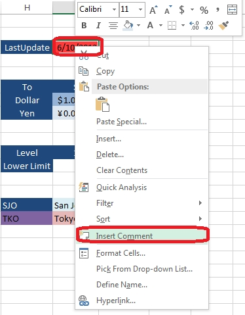Click Decrease Font Size icon
Image resolution: width=245 pixels, height=315 pixels.
pos(168,10)
